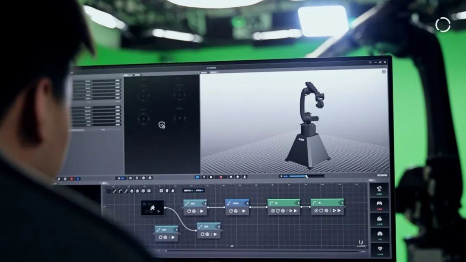This screenshot has height=262, width=466.
Task: Toggle the blue loop button under viewport
Action: (197, 177)
